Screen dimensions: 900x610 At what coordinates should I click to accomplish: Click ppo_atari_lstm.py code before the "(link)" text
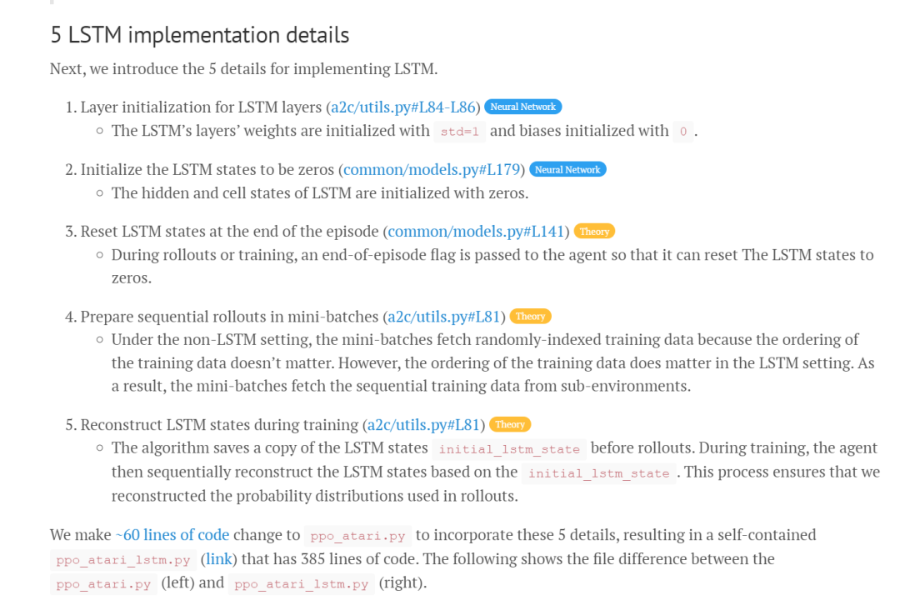click(x=122, y=560)
